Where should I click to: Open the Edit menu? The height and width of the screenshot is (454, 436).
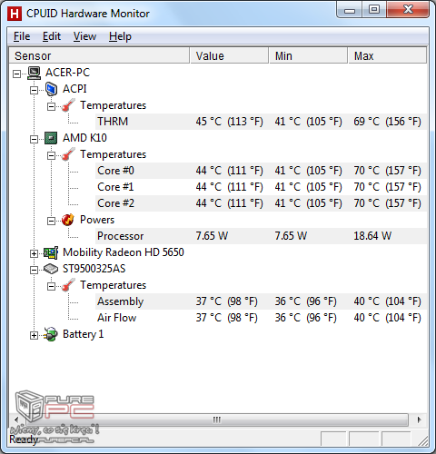tap(52, 36)
